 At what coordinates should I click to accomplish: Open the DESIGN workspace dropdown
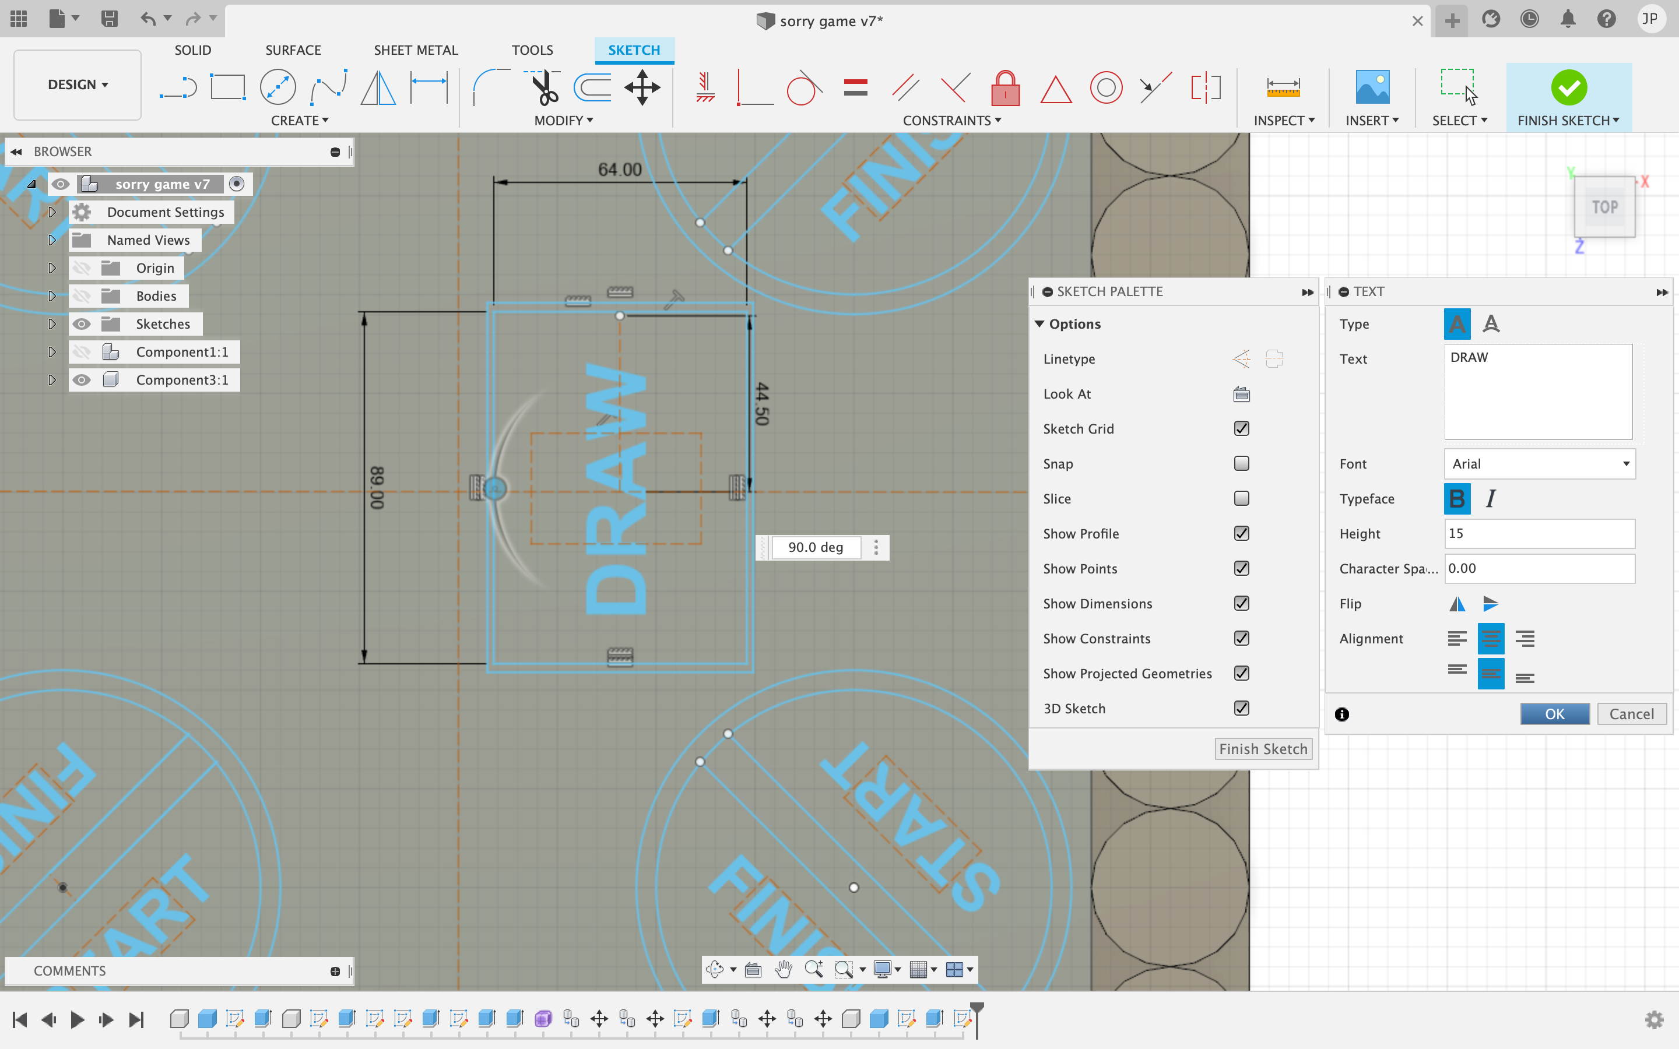click(78, 85)
